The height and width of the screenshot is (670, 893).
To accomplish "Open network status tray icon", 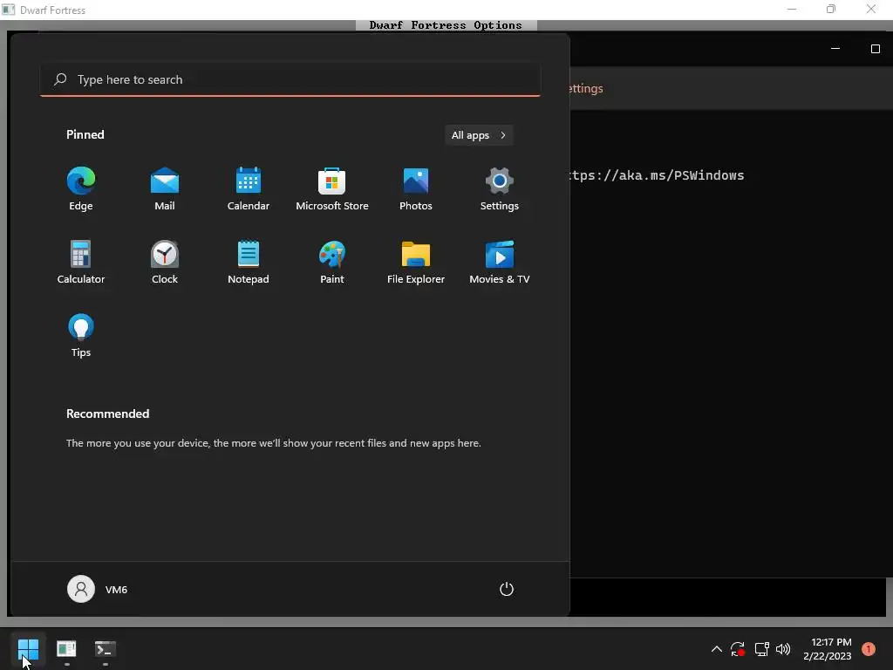I will tap(761, 649).
